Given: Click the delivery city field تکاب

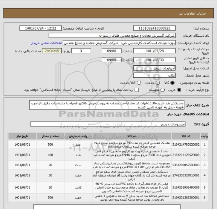Looking at the screenshot, I should coord(154,75).
